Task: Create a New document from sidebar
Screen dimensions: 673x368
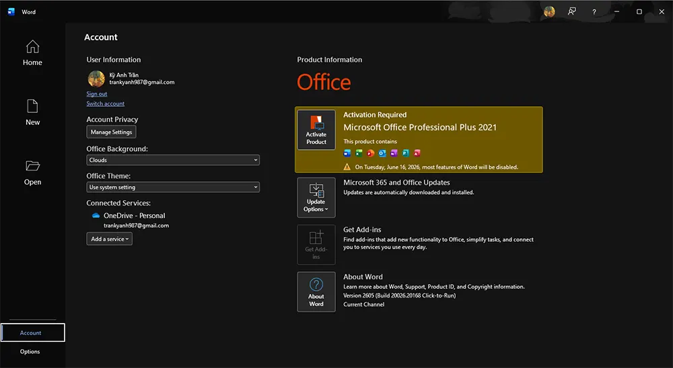Action: tap(32, 113)
